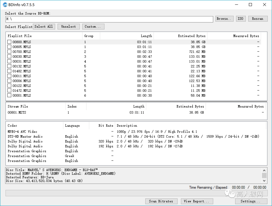This screenshot has height=206, width=272.
Task: Click the Browse button
Action: click(x=224, y=19)
